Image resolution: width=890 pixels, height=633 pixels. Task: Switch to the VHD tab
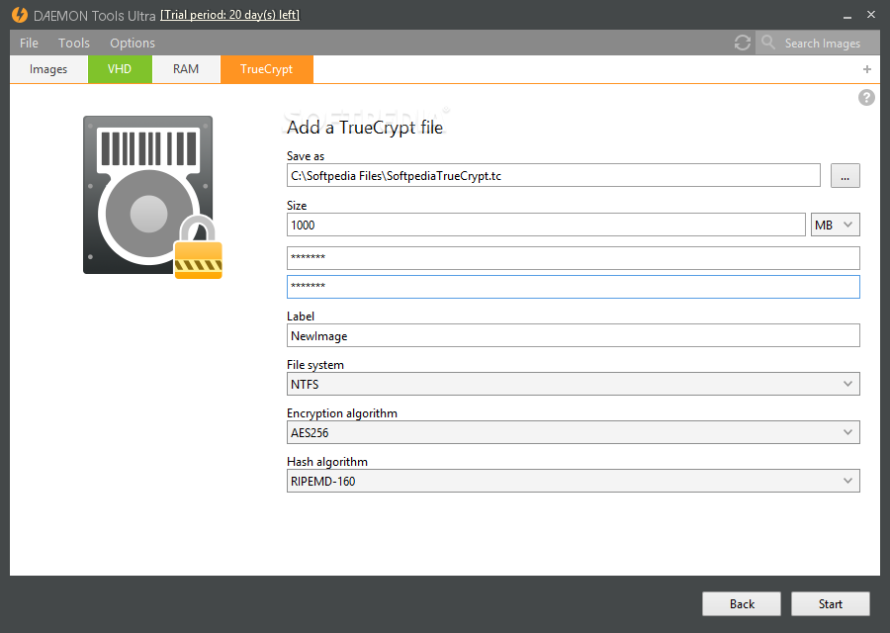120,69
